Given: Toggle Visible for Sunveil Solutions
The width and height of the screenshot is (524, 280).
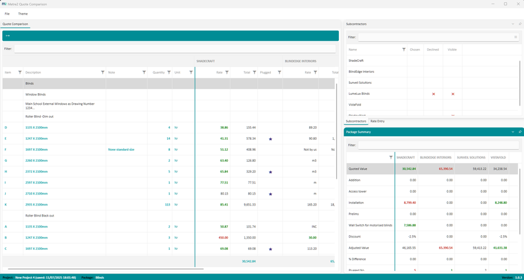Looking at the screenshot, I should tap(453, 83).
